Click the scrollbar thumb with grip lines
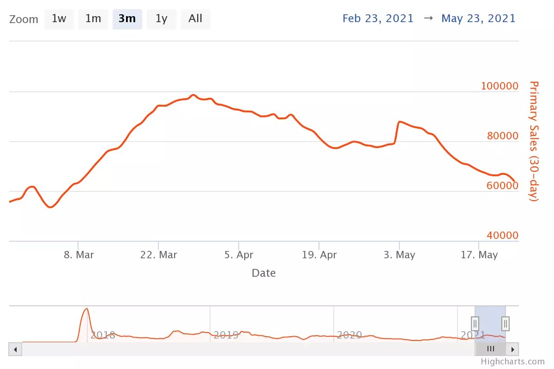 [490, 349]
